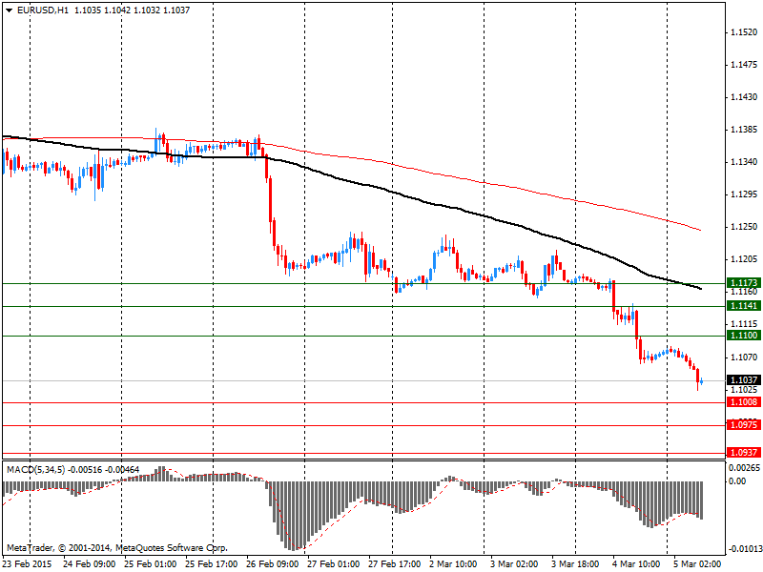Click the 1.1205 price scale value
763x572 pixels.
coord(744,259)
